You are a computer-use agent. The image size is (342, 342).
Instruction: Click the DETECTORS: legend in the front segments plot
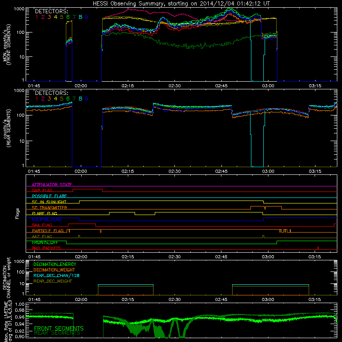(51, 11)
